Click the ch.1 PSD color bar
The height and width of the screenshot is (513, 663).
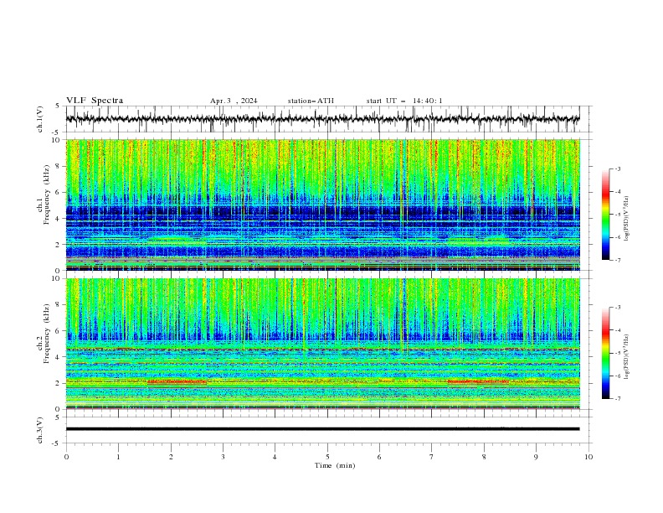pyautogui.click(x=605, y=215)
